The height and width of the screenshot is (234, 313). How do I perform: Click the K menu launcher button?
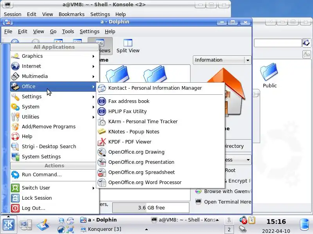pos(8,225)
